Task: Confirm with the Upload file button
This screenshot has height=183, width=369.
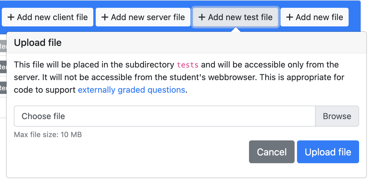Action: pyautogui.click(x=328, y=152)
